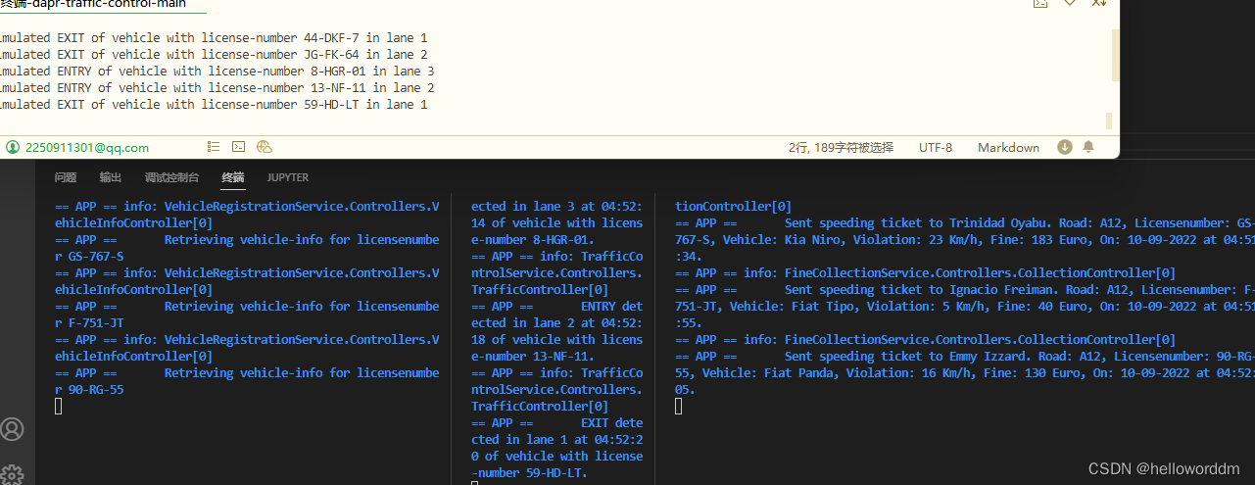The image size is (1255, 485).
Task: Click the UTF-8 encoding selector
Action: coord(936,147)
